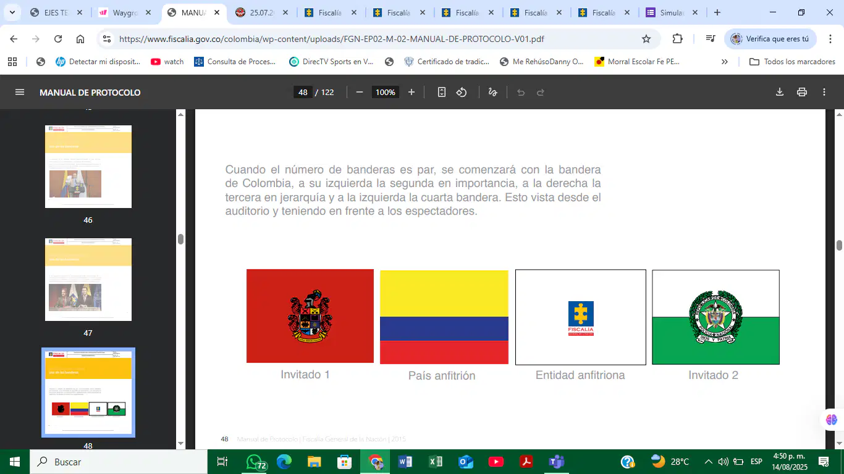This screenshot has width=844, height=474.
Task: Open Task View on the taskbar
Action: [222, 462]
